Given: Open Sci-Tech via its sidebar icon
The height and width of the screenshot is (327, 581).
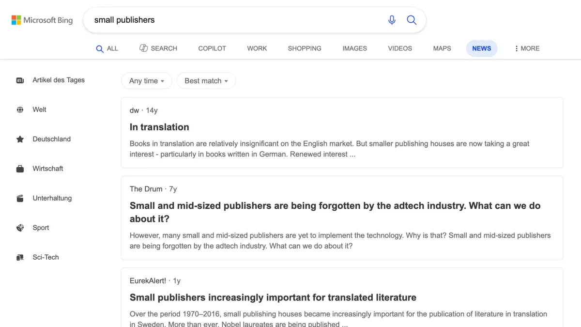Looking at the screenshot, I should coord(20,257).
